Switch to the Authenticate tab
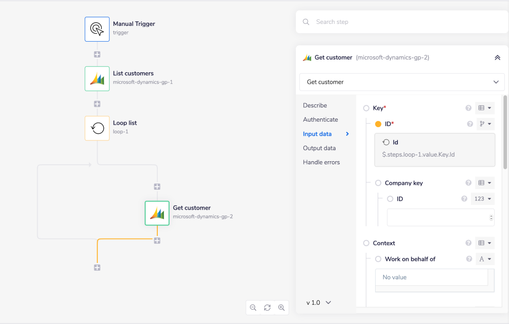Screen dimensions: 509x324 pyautogui.click(x=320, y=120)
